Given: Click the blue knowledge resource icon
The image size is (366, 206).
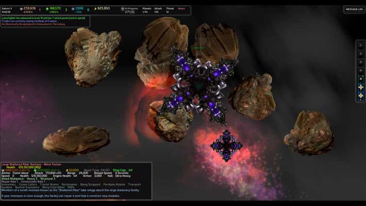Looking at the screenshot, I should (x=73, y=9).
